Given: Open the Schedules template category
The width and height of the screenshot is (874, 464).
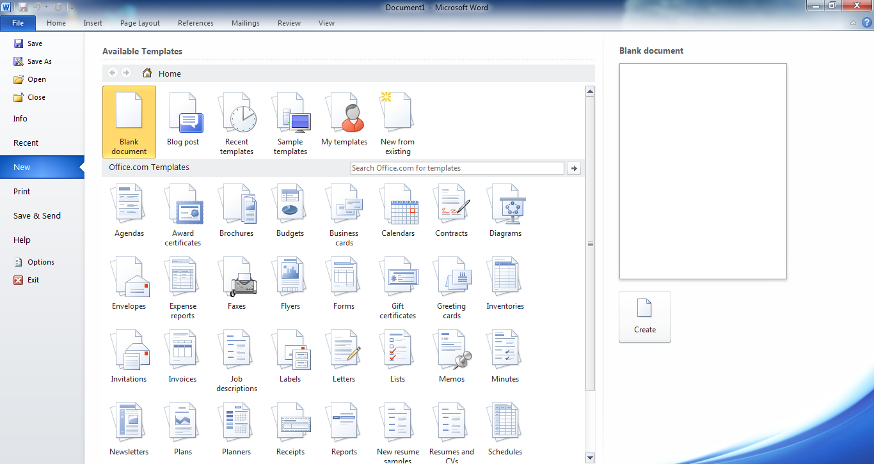Looking at the screenshot, I should (x=505, y=429).
